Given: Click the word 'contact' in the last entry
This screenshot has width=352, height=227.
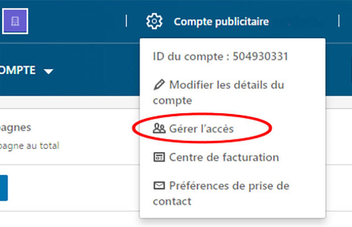Looking at the screenshot, I should pos(172,201).
